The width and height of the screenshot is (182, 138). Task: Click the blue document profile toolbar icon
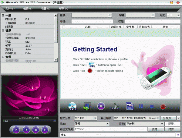pos(130,106)
